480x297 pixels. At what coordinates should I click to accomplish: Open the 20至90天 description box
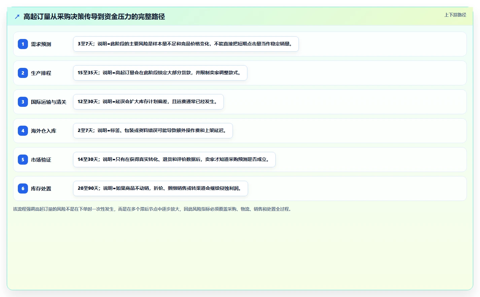(161, 188)
